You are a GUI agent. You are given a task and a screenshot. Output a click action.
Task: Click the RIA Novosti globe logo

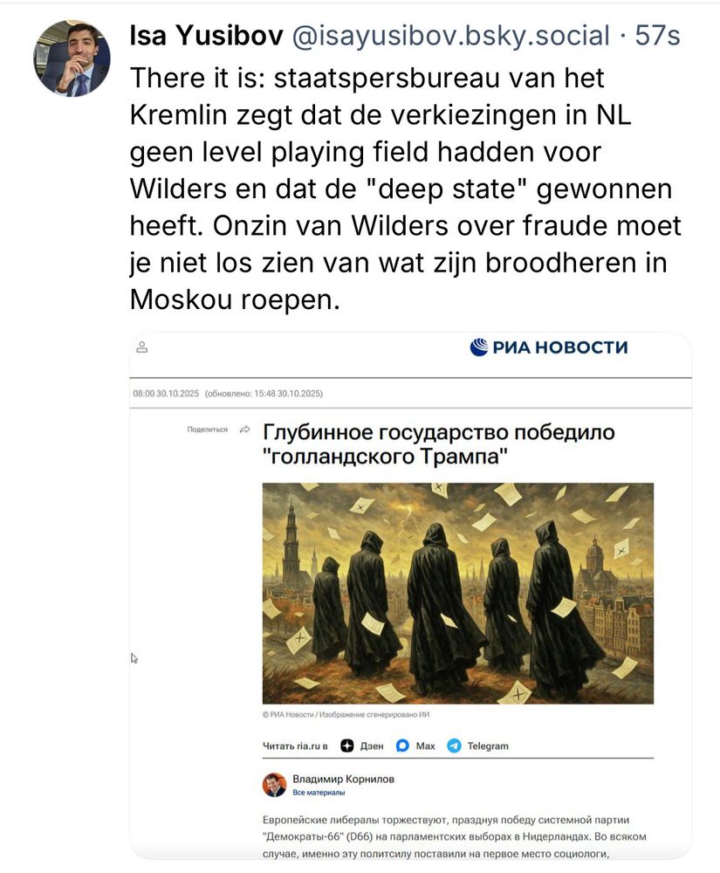tap(478, 347)
